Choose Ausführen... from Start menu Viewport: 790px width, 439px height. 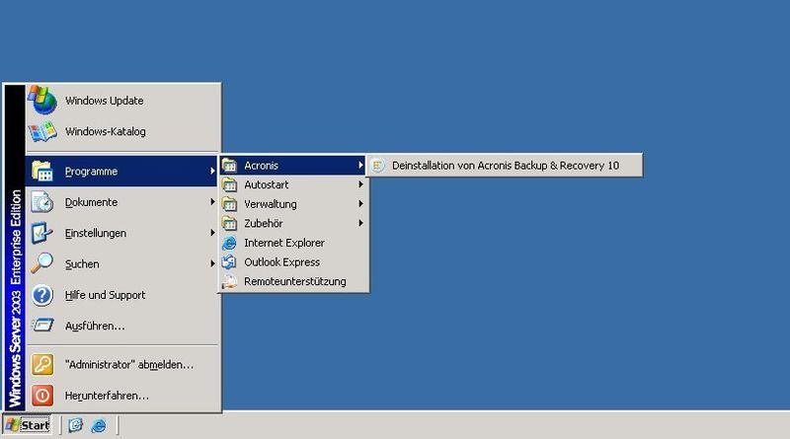(x=122, y=326)
